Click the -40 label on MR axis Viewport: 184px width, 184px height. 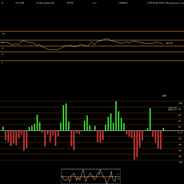(x=180, y=145)
